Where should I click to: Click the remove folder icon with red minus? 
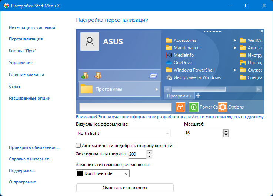click(98, 76)
